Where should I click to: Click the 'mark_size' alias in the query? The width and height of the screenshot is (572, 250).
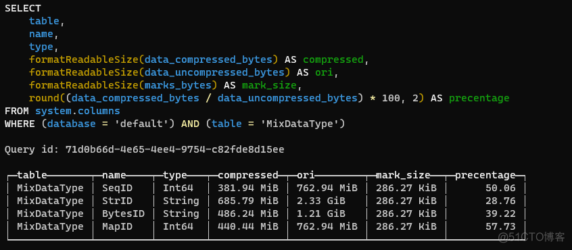(x=269, y=85)
